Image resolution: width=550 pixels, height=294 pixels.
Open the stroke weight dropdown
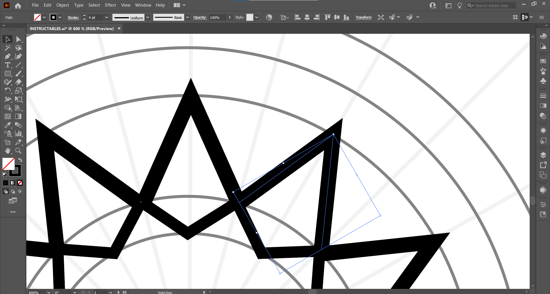(107, 17)
